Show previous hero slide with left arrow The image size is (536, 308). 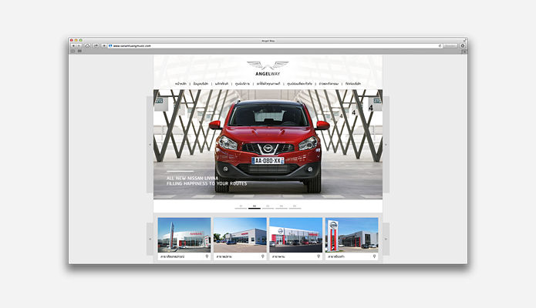coord(150,145)
